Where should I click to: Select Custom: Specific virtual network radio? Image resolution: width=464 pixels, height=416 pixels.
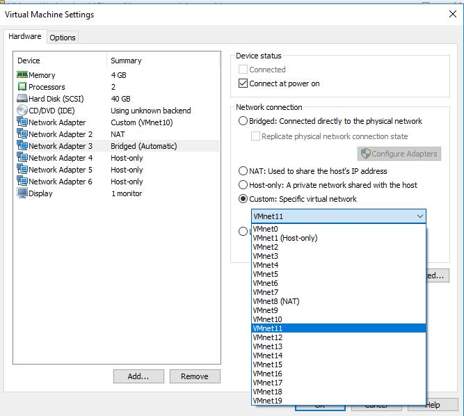tap(243, 198)
